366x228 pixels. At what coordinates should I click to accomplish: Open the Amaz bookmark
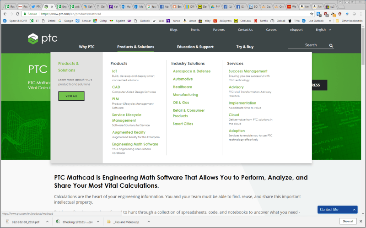(189, 21)
